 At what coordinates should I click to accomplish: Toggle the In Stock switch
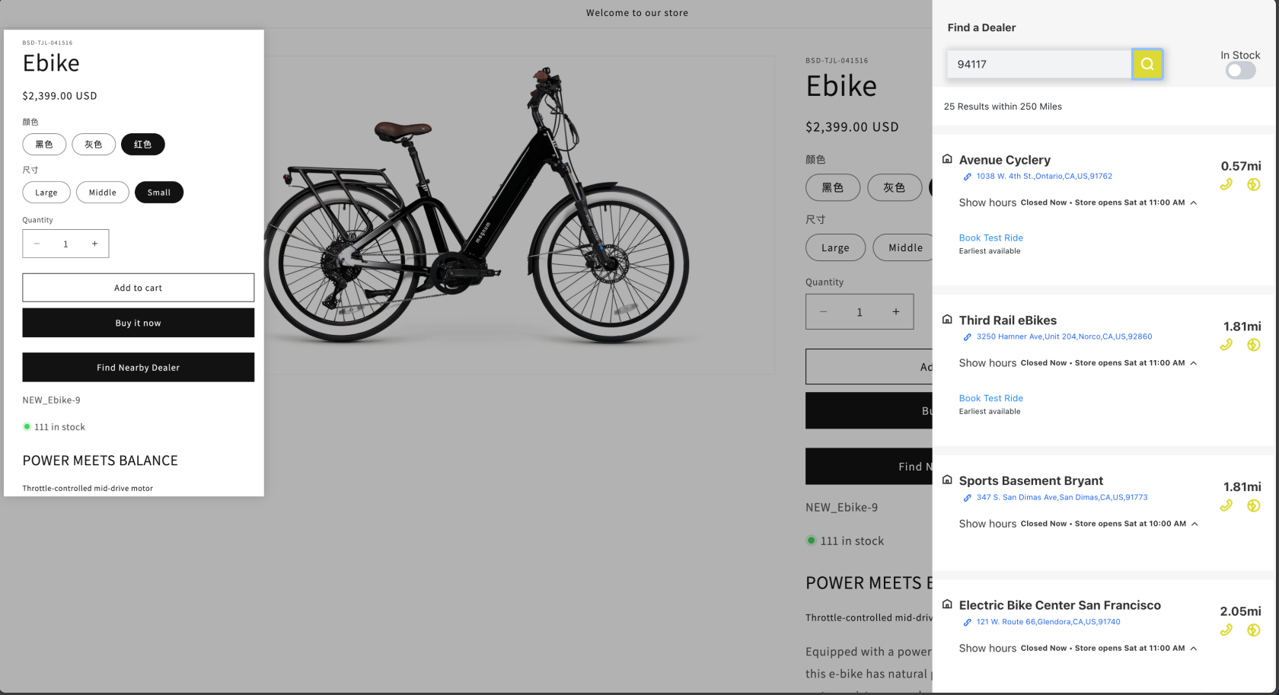coord(1239,71)
